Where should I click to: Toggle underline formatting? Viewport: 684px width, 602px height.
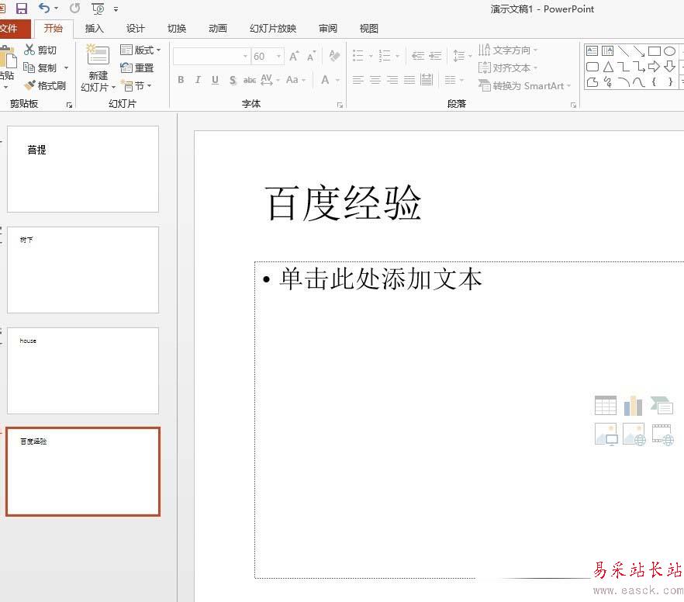[215, 80]
